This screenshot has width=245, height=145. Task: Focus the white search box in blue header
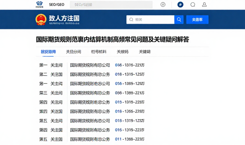pos(150,19)
